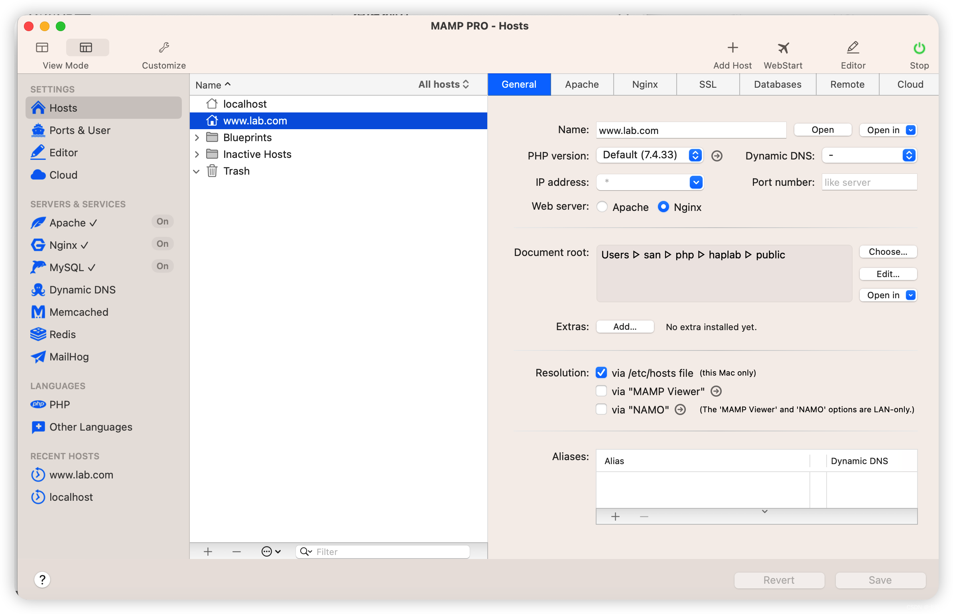Image resolution: width=953 pixels, height=614 pixels.
Task: Open the host list action menu
Action: click(271, 551)
